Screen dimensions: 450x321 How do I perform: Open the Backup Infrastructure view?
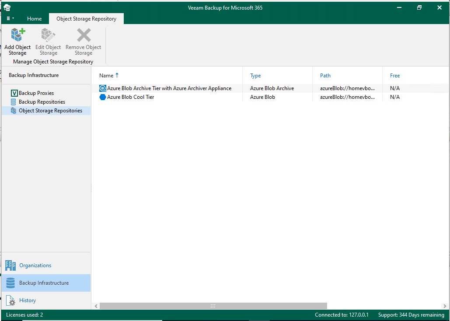[46, 283]
